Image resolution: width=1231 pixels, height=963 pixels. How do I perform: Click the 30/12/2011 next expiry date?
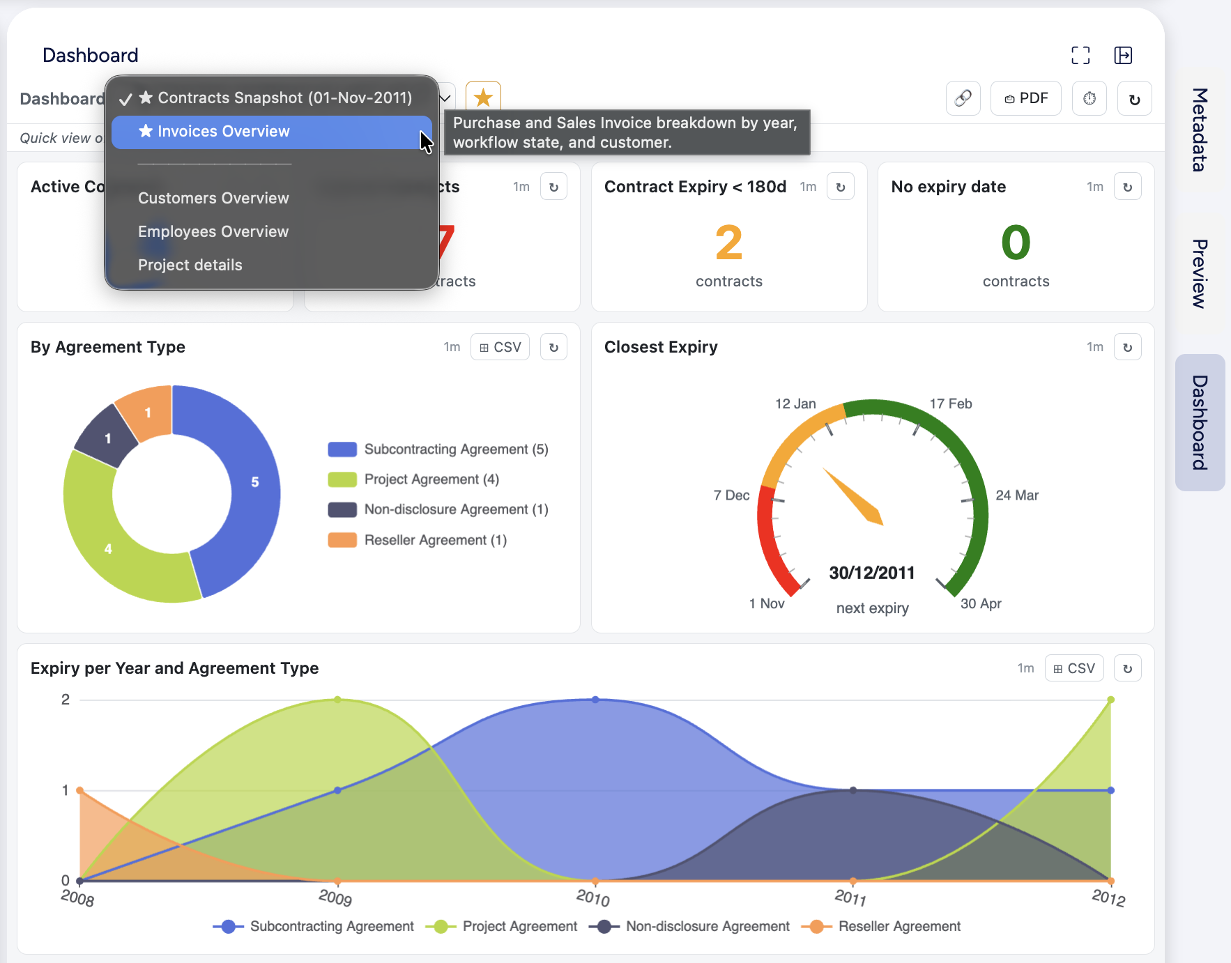click(872, 573)
